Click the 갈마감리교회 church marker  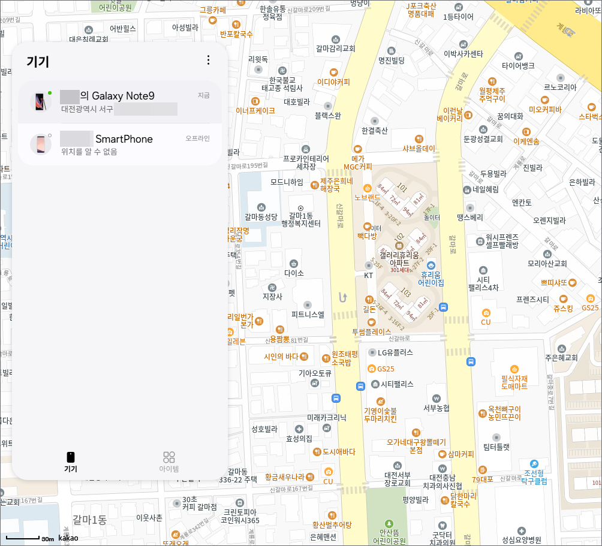point(336,39)
